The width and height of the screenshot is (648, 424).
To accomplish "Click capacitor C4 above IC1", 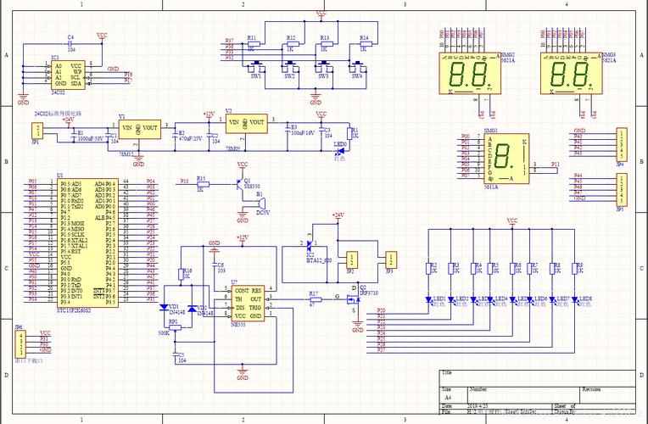I will (x=70, y=43).
